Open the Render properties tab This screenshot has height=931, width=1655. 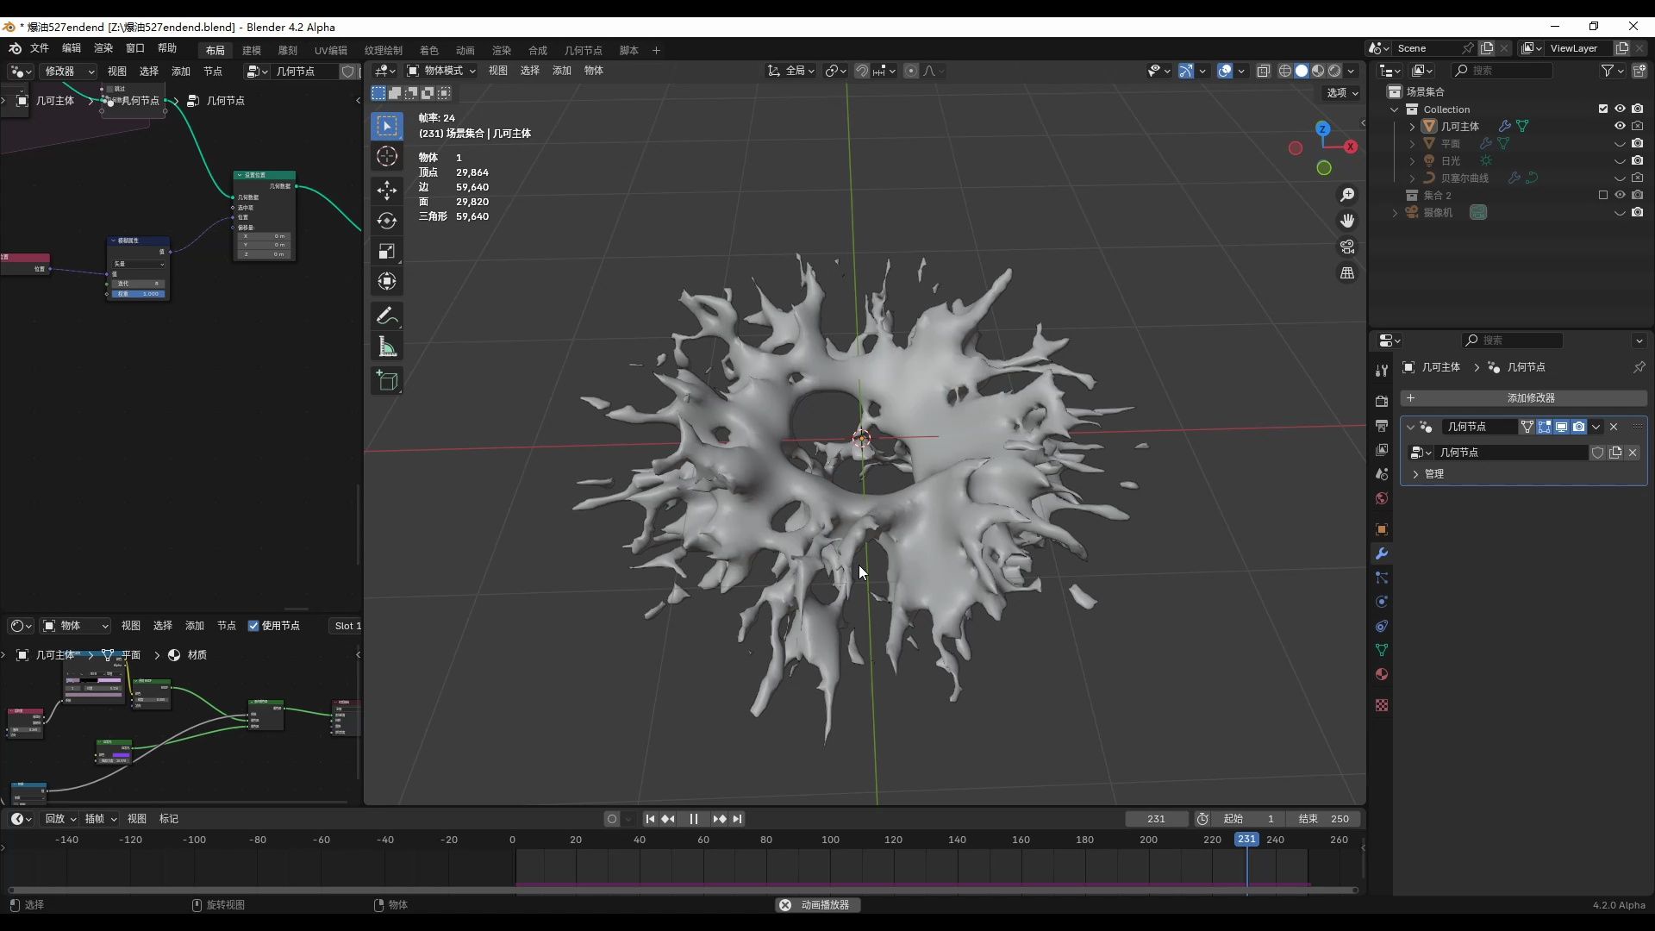[x=1382, y=402]
